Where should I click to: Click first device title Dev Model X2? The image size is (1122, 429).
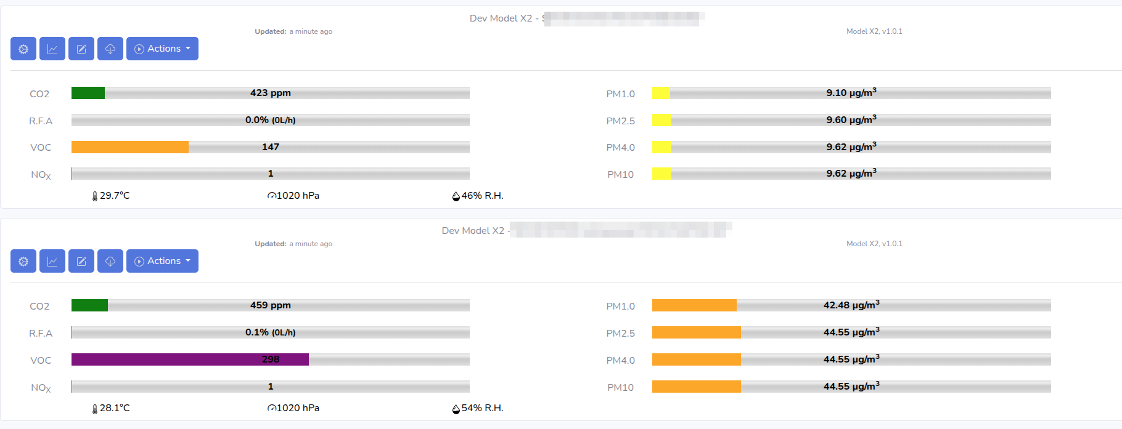tap(501, 18)
